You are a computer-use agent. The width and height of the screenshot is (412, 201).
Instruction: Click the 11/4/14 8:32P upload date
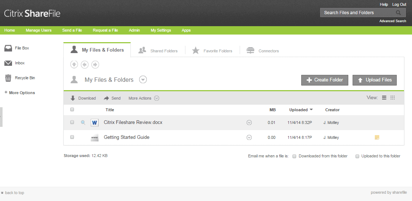[299, 122]
